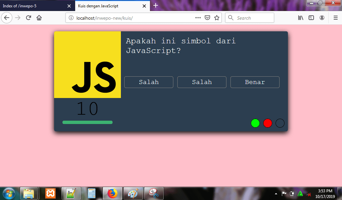Reload the current quiz page

[28, 18]
